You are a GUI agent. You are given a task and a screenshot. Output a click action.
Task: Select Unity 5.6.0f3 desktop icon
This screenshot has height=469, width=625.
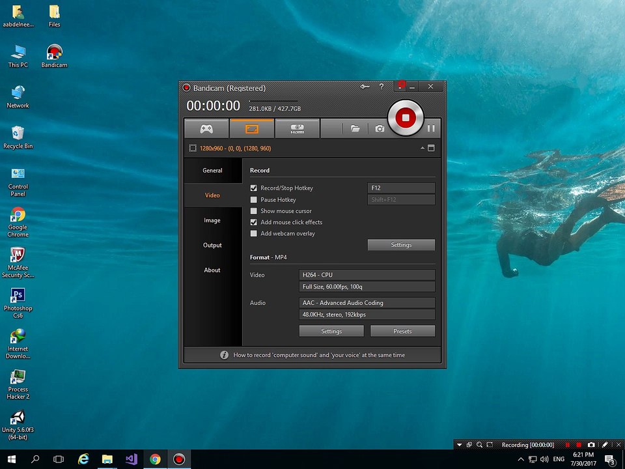point(18,425)
